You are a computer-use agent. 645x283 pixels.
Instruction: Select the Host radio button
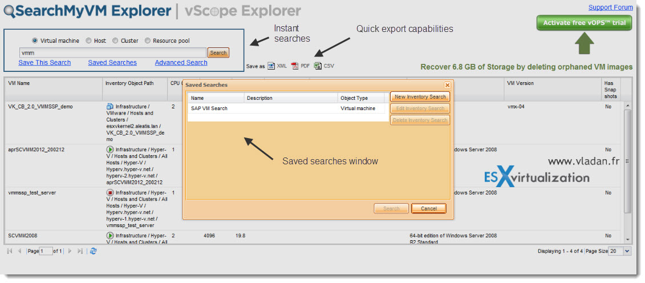click(88, 41)
